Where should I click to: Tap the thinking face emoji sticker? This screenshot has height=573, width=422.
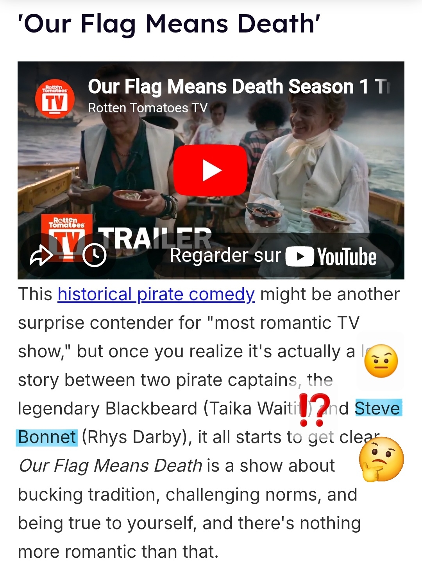pos(381,459)
